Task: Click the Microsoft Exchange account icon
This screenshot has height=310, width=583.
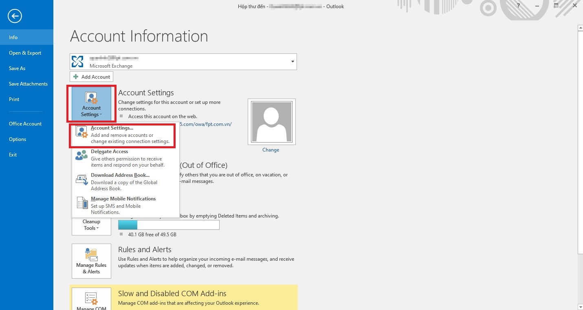Action: coord(77,61)
